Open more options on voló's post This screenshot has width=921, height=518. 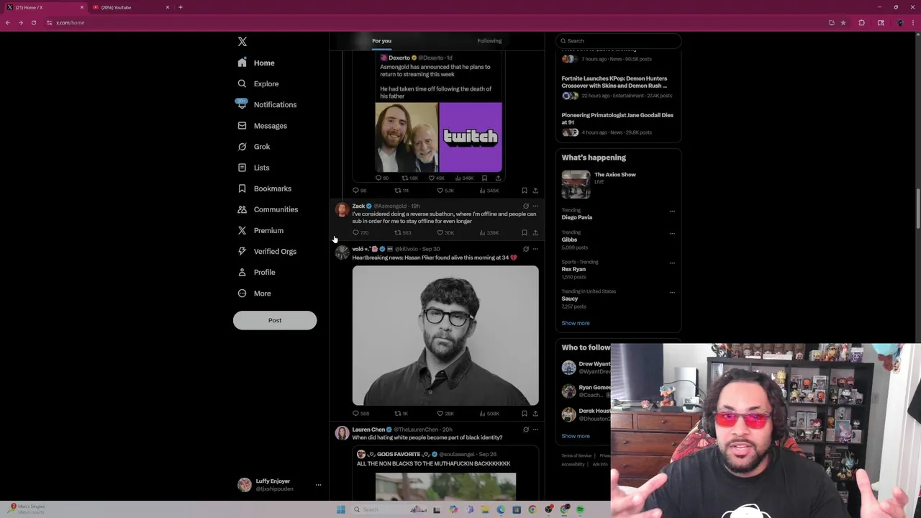pyautogui.click(x=535, y=249)
